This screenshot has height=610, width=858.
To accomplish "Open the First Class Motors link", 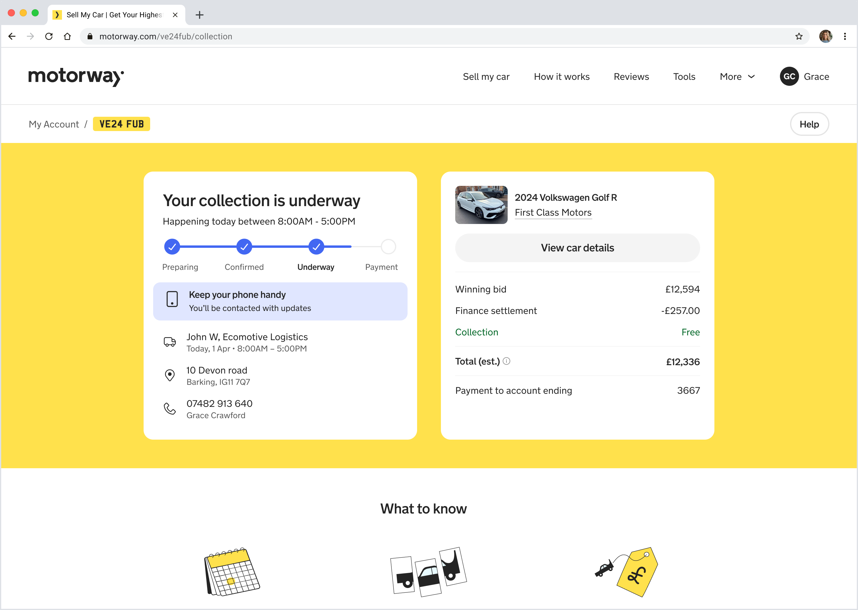I will pyautogui.click(x=553, y=213).
